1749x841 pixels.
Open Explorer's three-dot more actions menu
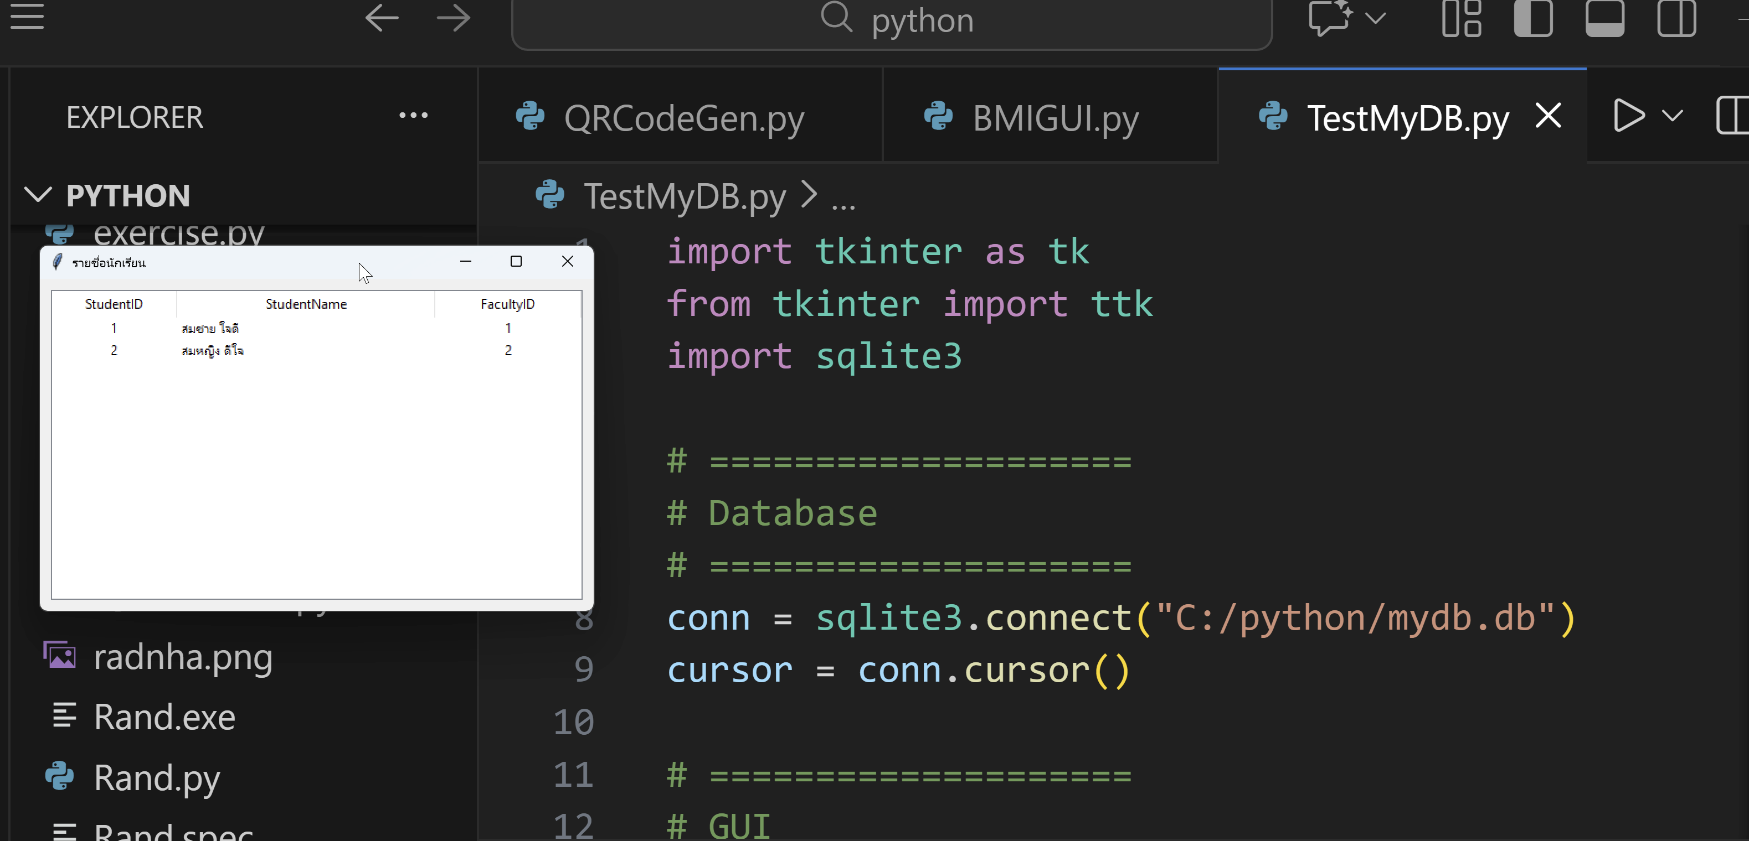pyautogui.click(x=413, y=116)
